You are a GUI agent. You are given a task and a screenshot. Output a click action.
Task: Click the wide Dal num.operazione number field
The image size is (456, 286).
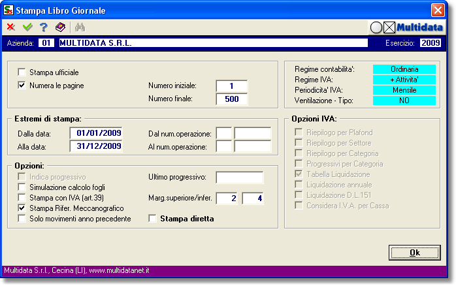pyautogui.click(x=253, y=133)
